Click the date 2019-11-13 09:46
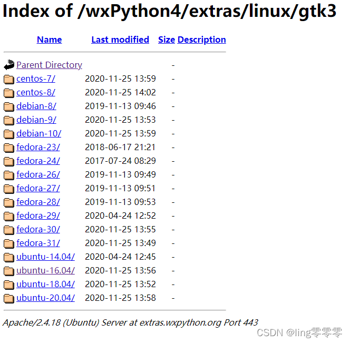The height and width of the screenshot is (343, 350). tap(120, 106)
